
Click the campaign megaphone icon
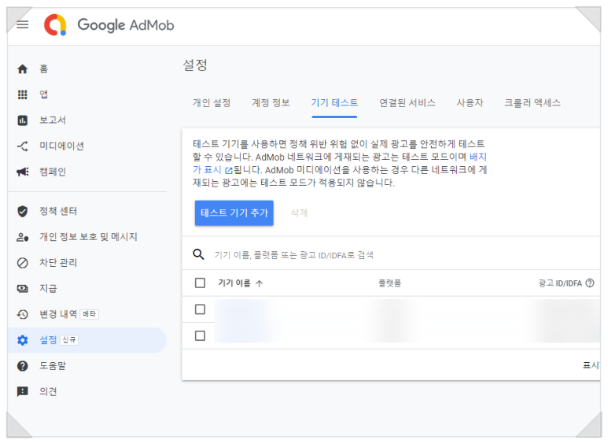click(23, 172)
